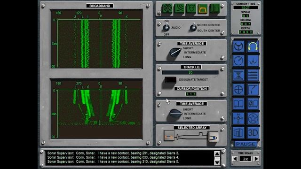Open the station icon with converging arrows
The height and width of the screenshot is (169, 301).
point(253,61)
